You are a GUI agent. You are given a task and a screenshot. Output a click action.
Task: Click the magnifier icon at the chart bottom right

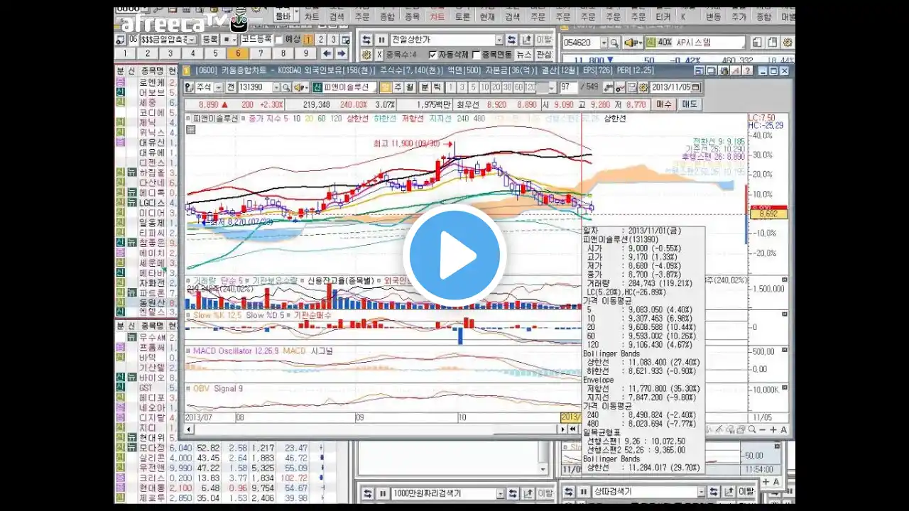tap(751, 429)
